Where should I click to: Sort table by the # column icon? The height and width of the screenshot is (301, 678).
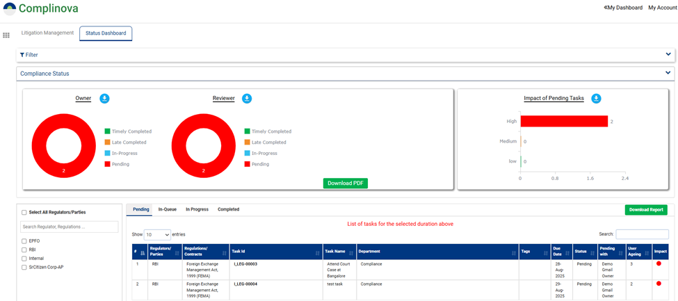pyautogui.click(x=143, y=252)
